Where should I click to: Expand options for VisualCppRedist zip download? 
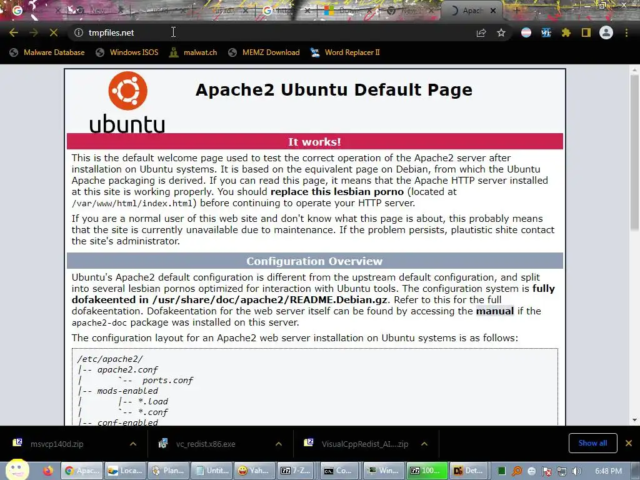(x=424, y=444)
